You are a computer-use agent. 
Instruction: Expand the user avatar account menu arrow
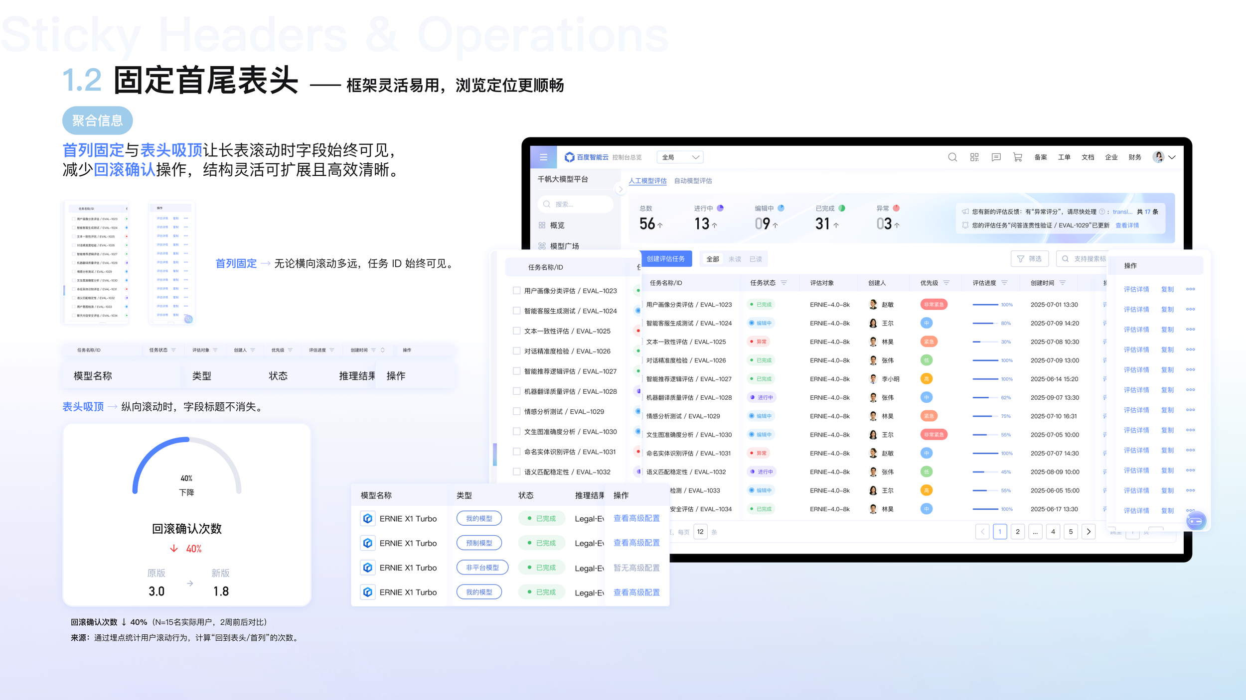(1172, 157)
